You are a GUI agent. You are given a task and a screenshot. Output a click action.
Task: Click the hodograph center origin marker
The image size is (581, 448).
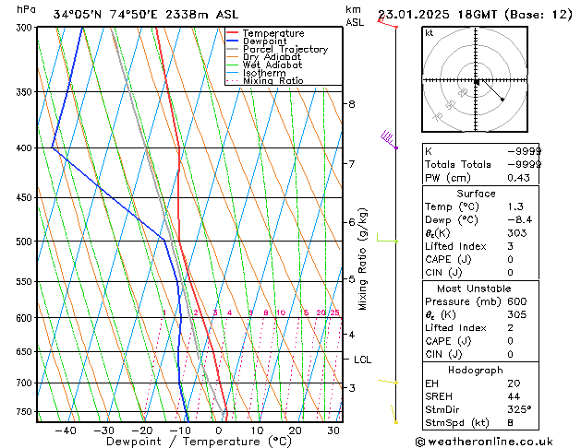coord(477,82)
